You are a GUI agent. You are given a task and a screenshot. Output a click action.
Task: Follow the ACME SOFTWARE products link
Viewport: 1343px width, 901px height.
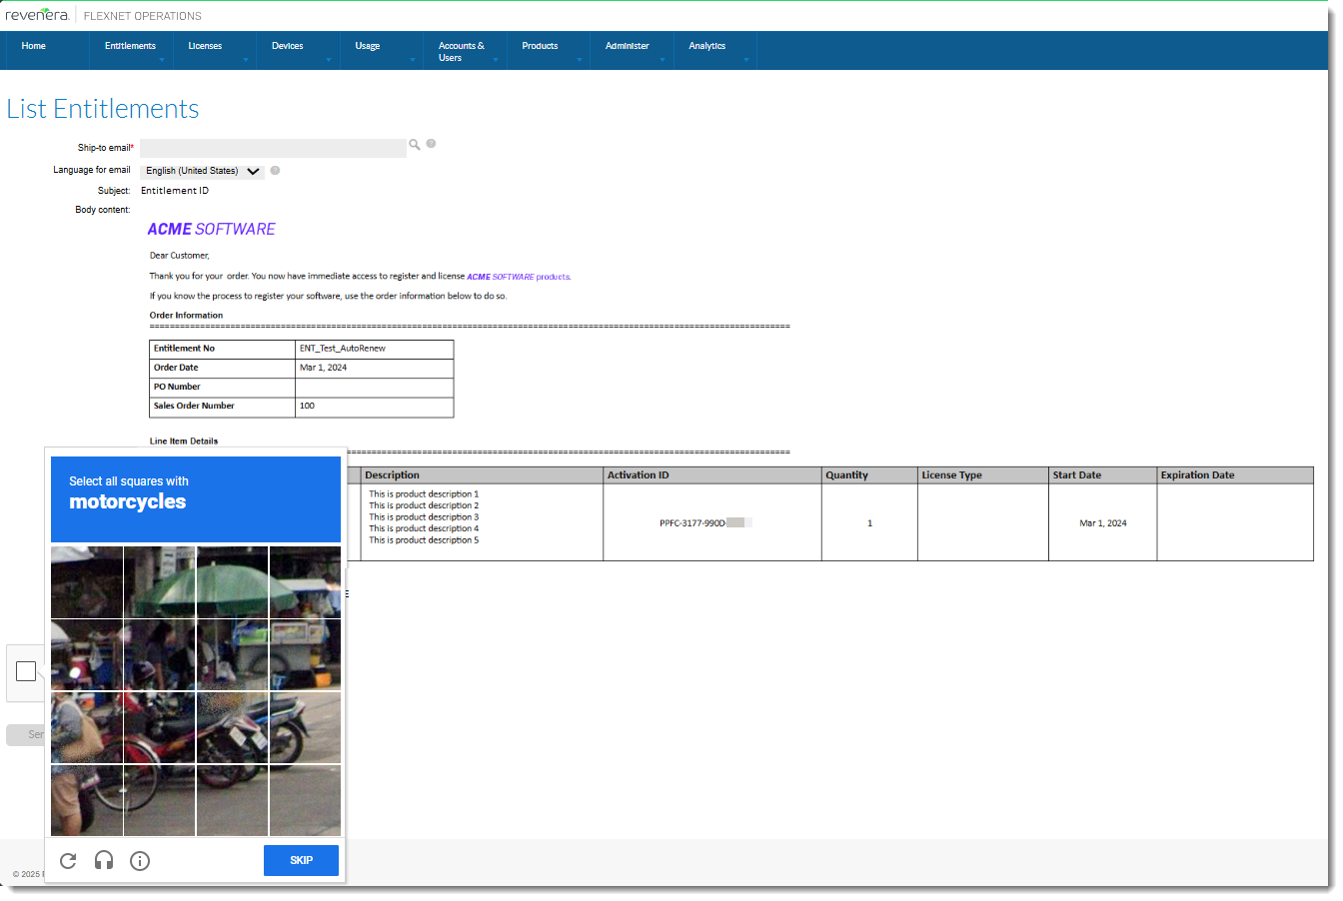(519, 277)
